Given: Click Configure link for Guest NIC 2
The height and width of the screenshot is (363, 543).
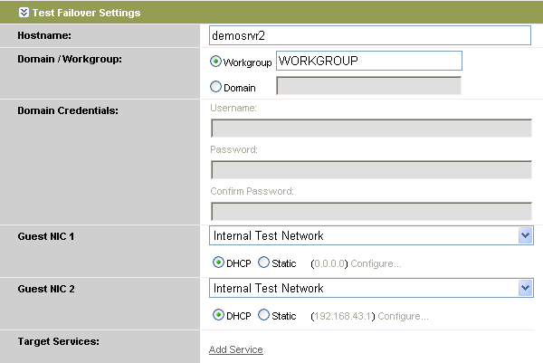Looking at the screenshot, I should click(x=403, y=316).
